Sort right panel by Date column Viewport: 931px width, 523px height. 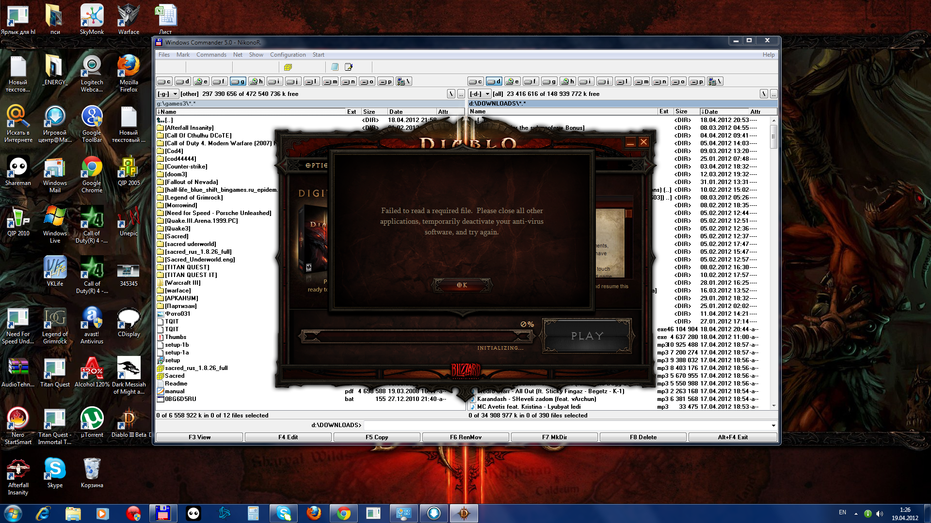[723, 111]
